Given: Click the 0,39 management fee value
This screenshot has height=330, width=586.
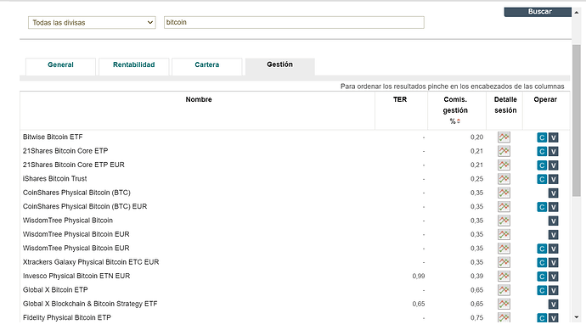Looking at the screenshot, I should 477,277.
